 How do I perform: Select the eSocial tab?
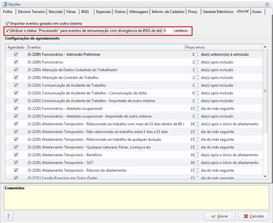click(x=242, y=11)
